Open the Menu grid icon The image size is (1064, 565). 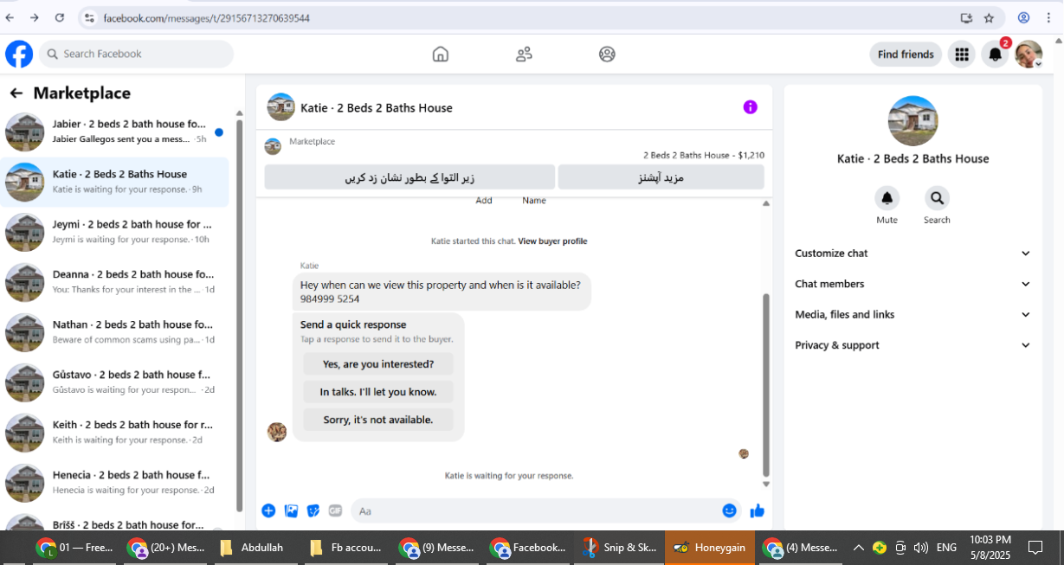tap(962, 55)
